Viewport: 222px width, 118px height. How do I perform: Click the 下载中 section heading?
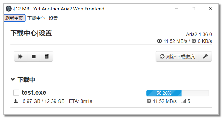(26, 80)
